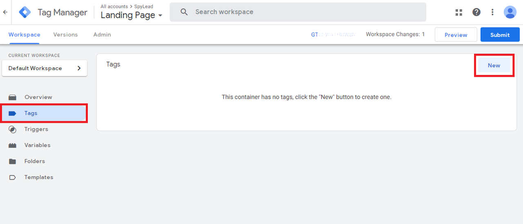The width and height of the screenshot is (523, 224).
Task: Select Tags in the sidebar
Action: [x=44, y=113]
